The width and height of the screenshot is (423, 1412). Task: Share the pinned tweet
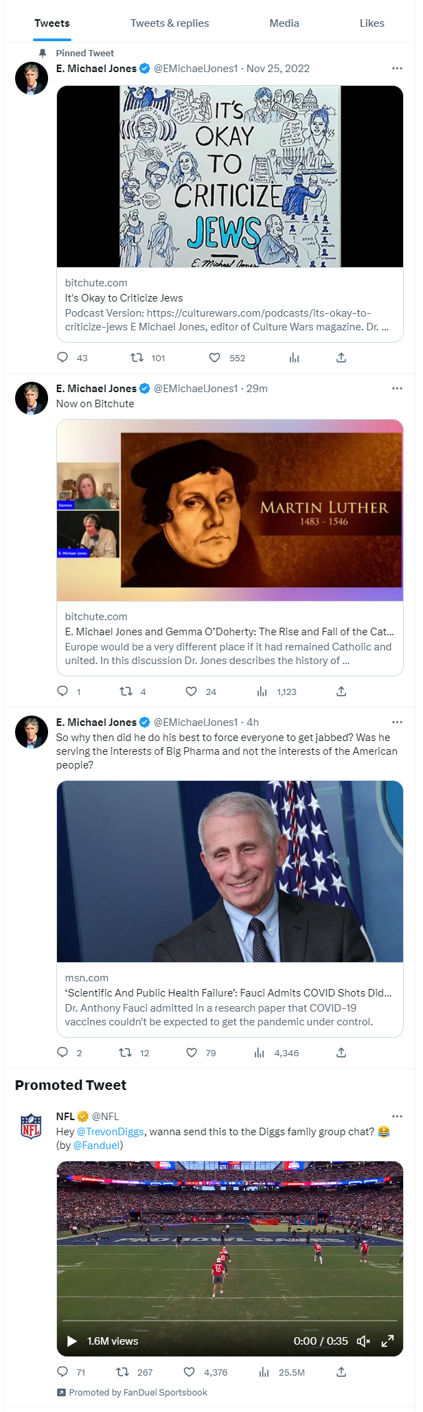(x=341, y=358)
